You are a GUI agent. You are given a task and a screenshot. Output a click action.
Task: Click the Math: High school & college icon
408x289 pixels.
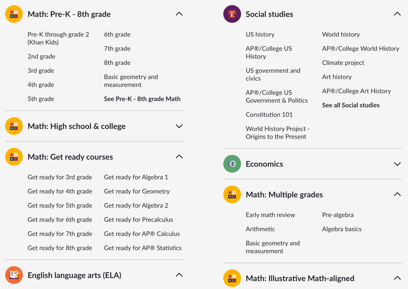tap(13, 126)
